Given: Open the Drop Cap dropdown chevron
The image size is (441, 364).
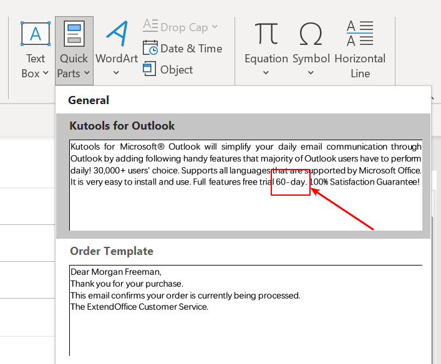Looking at the screenshot, I should 215,26.
